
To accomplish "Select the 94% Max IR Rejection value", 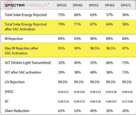I will pyautogui.click(x=77, y=48).
